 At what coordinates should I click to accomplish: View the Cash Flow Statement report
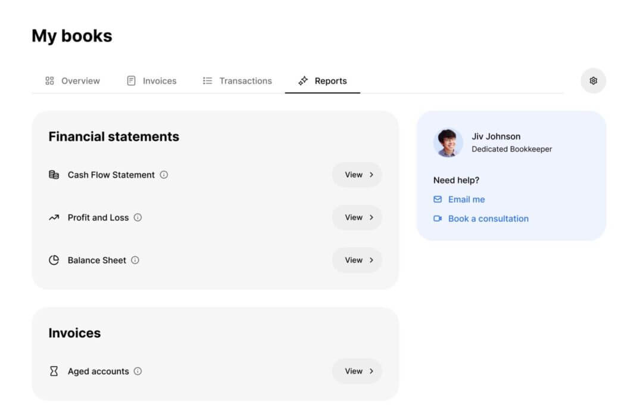(x=357, y=175)
